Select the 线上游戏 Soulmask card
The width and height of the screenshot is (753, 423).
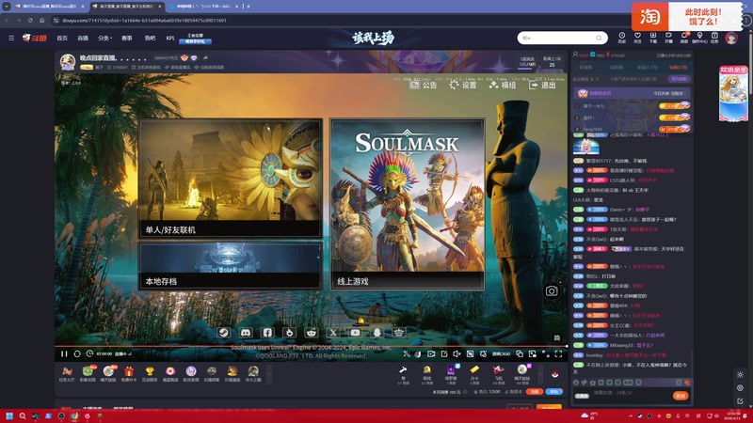pyautogui.click(x=408, y=205)
